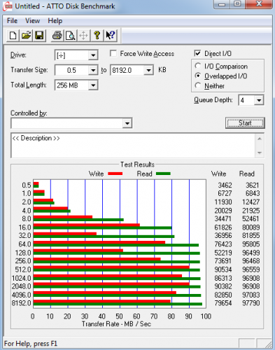Image resolution: width=275 pixels, height=350 pixels.
Task: Expand the Controlled by dropdown
Action: pyautogui.click(x=127, y=123)
